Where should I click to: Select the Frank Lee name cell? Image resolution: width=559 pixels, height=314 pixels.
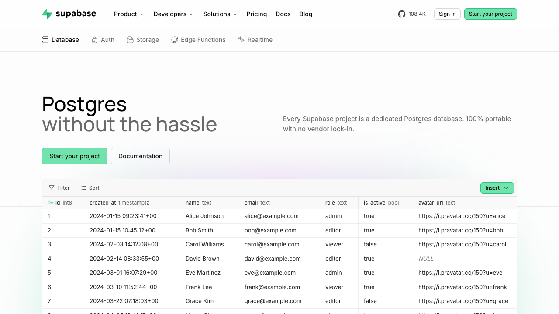(x=210, y=287)
